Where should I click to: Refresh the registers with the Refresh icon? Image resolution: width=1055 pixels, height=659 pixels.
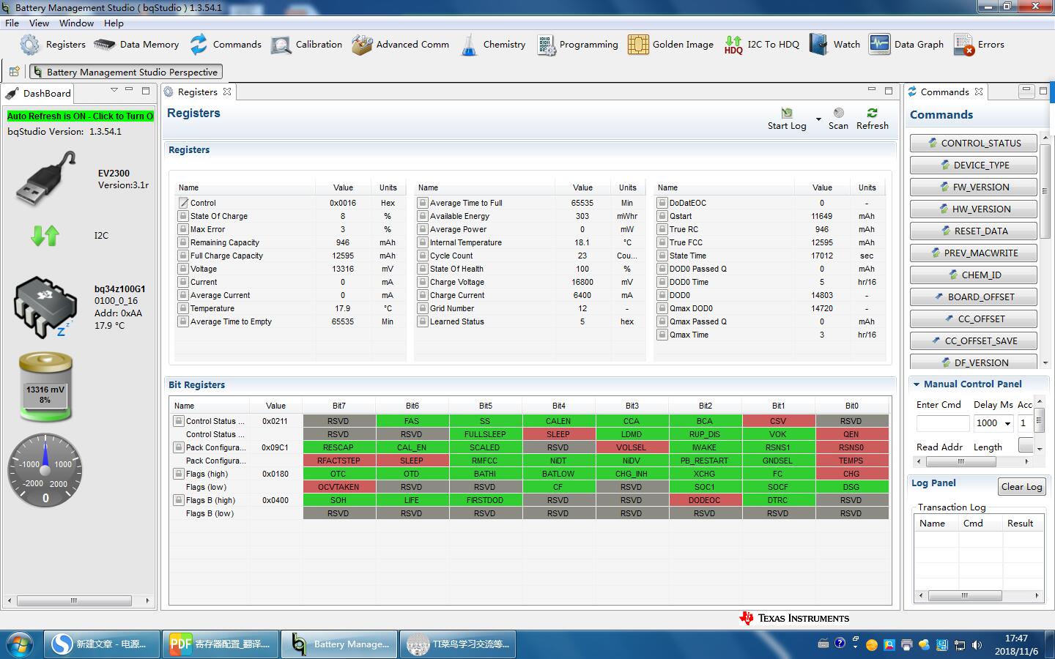(872, 113)
